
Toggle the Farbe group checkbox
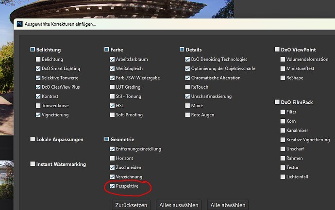[107, 49]
